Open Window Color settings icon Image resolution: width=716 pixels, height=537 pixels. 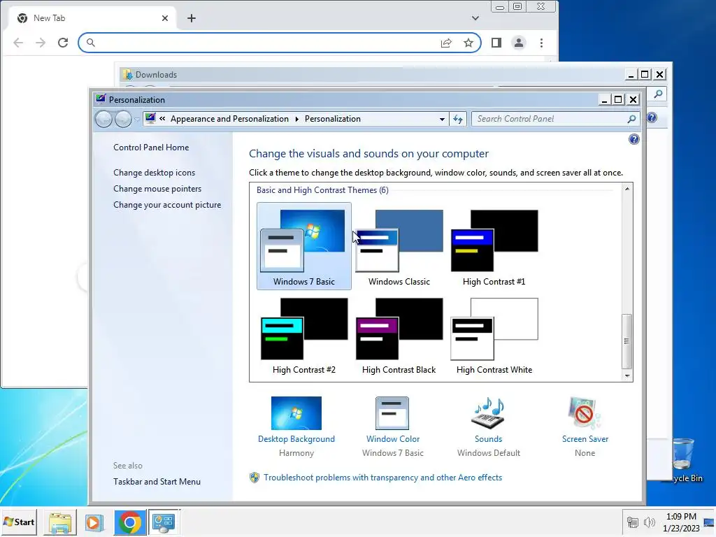pos(392,413)
